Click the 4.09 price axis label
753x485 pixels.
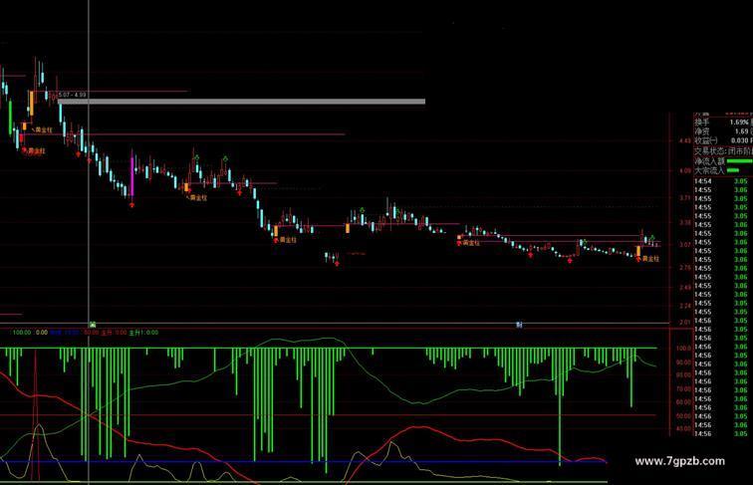pos(685,170)
